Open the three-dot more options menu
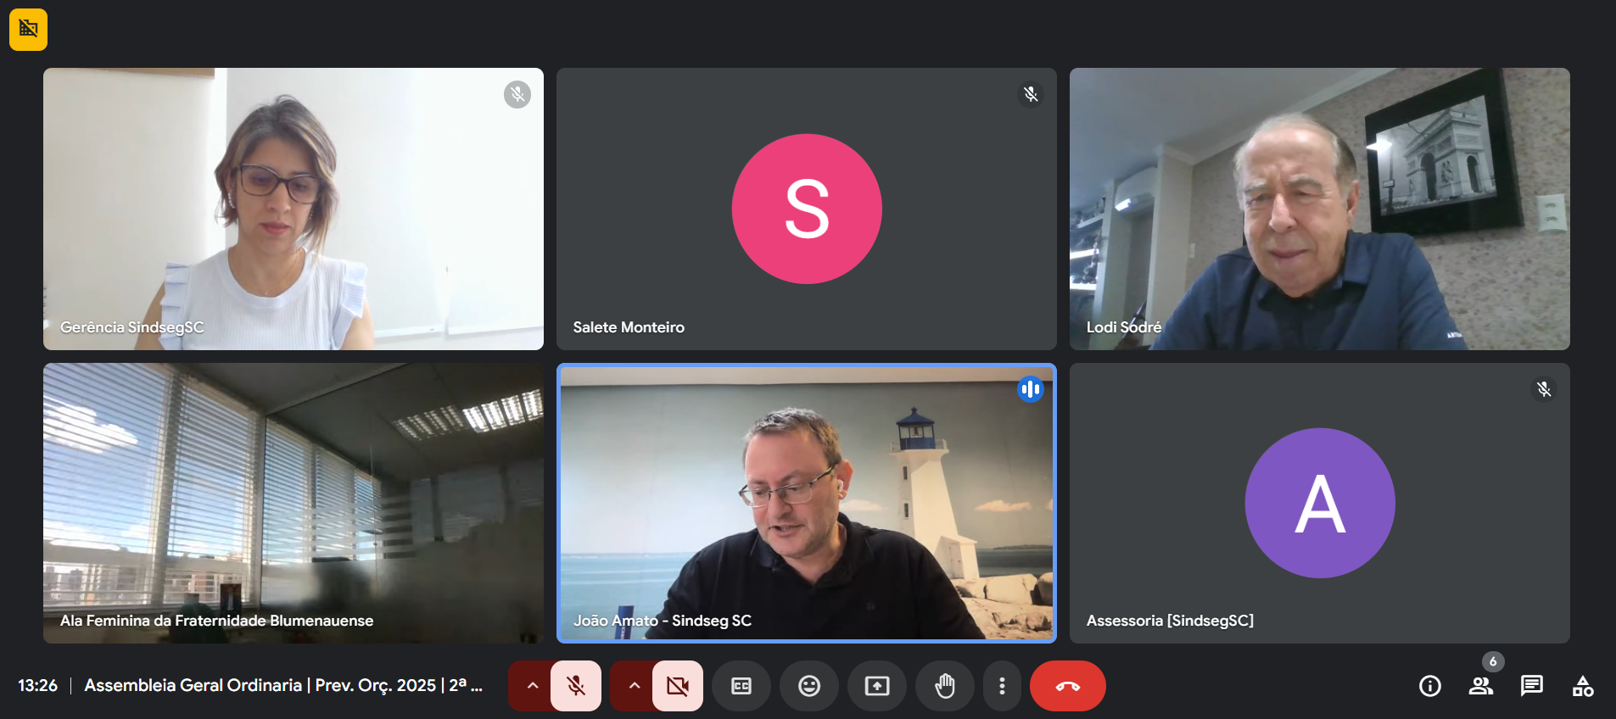This screenshot has height=719, width=1616. point(1002,686)
